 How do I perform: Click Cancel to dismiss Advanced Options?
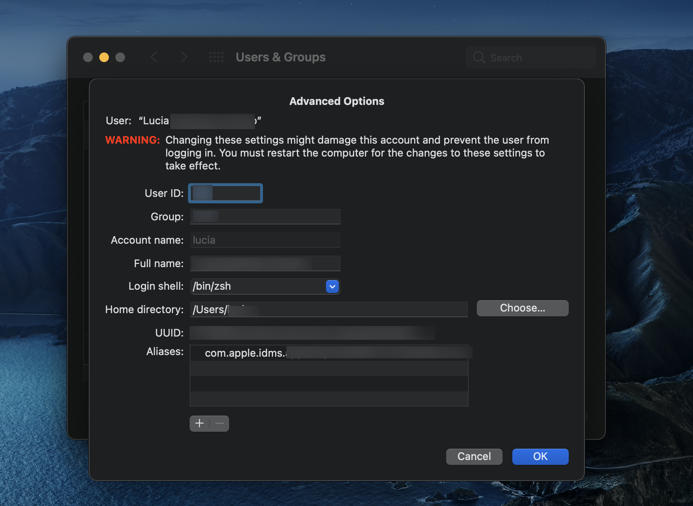[474, 456]
